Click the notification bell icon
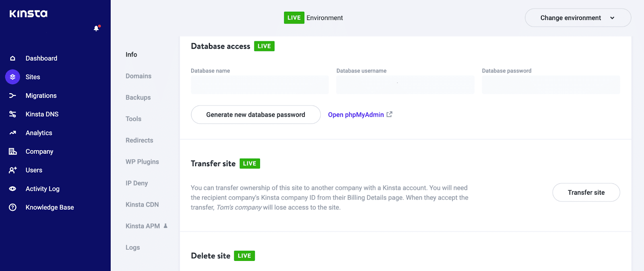The image size is (644, 271). 96,28
